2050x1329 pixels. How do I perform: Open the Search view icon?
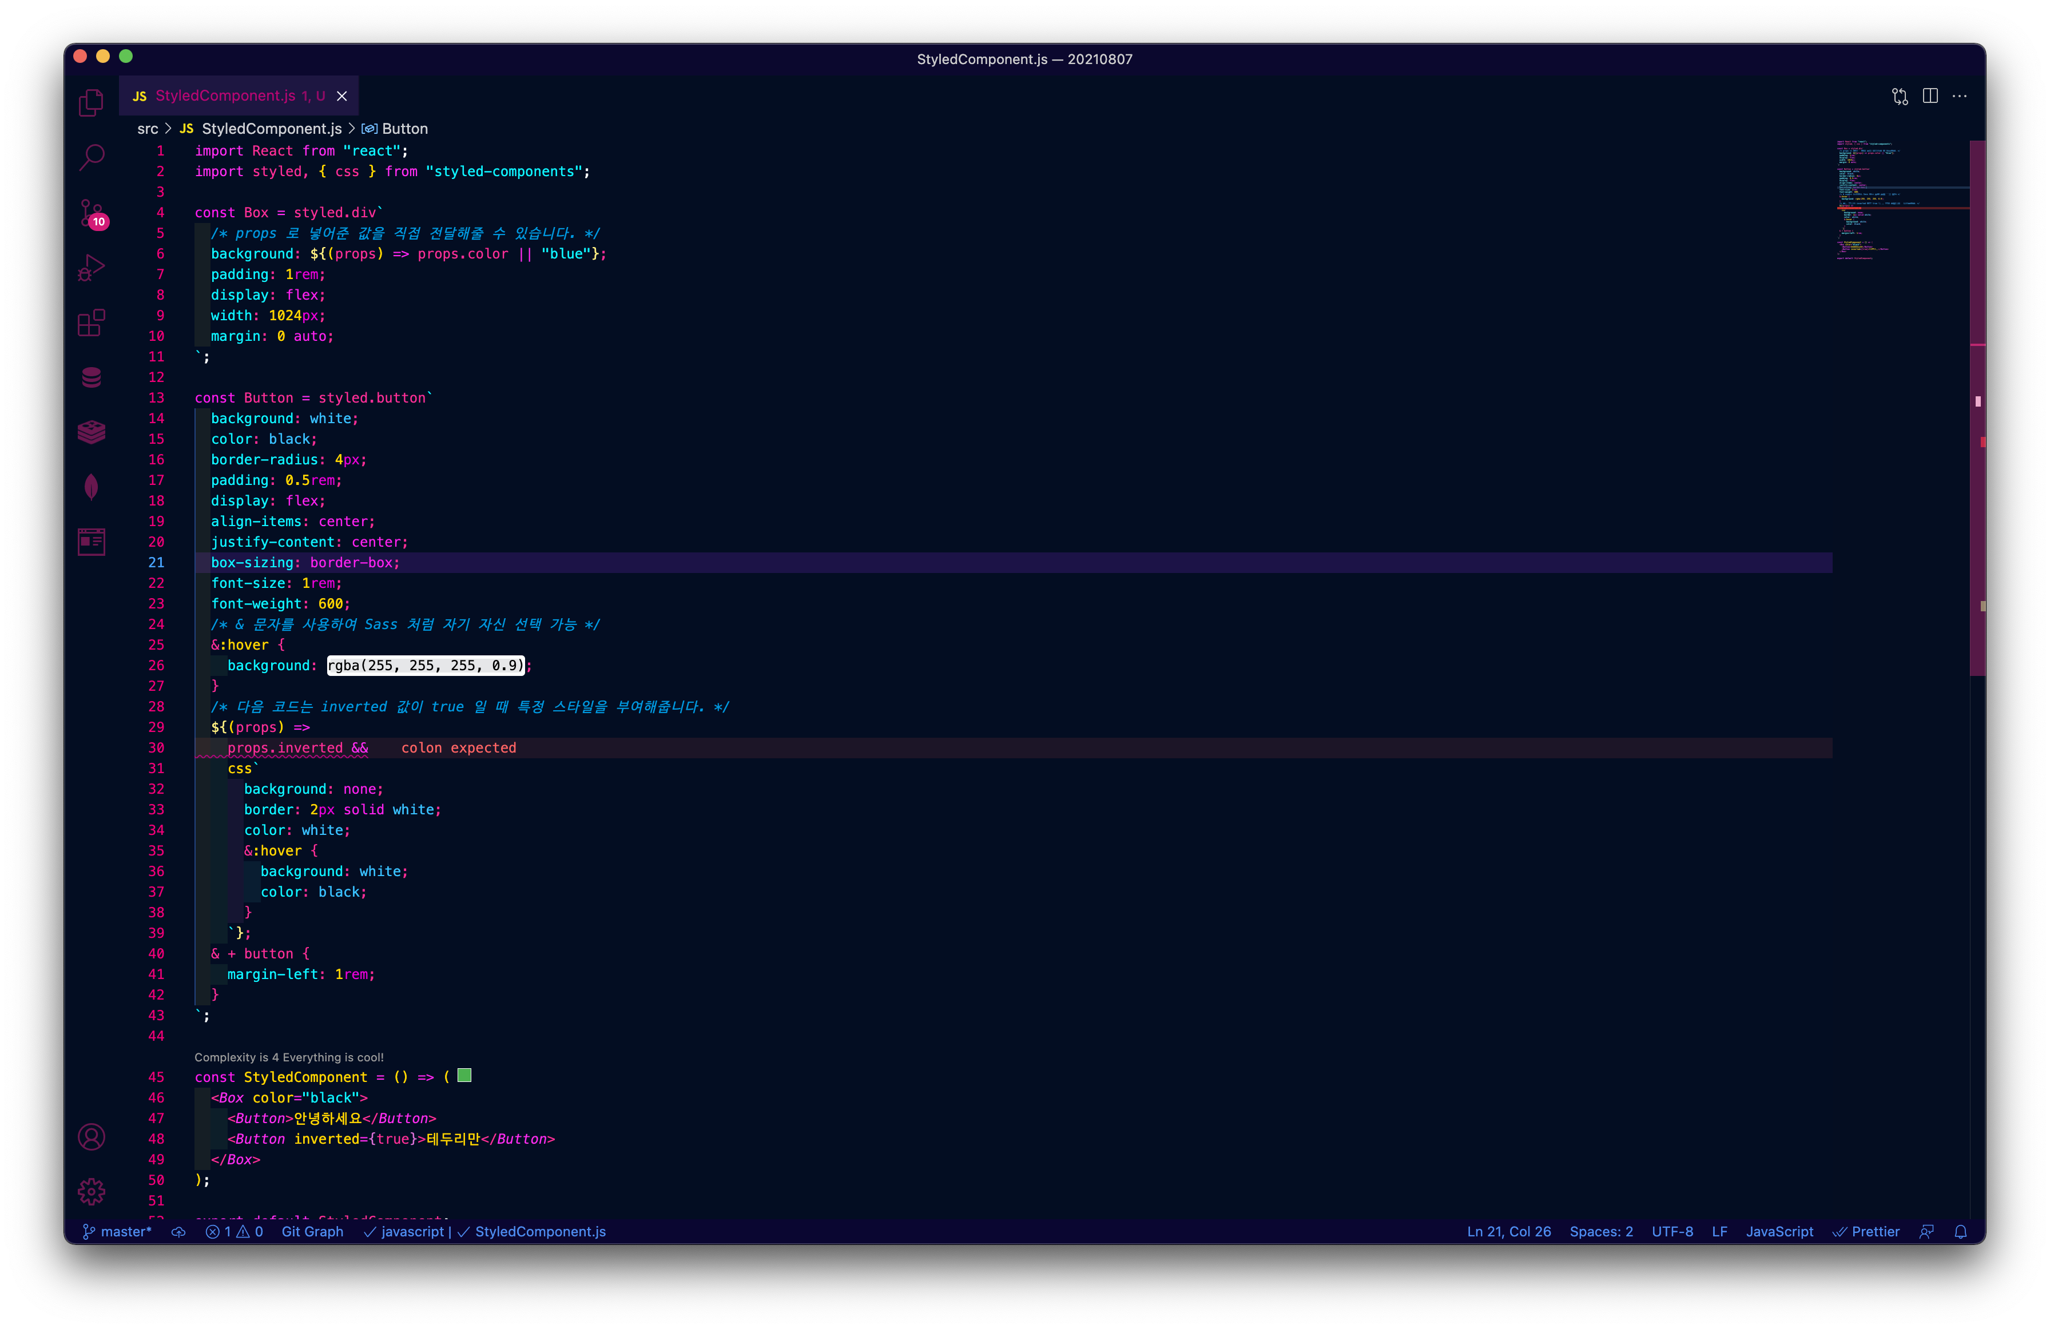[x=92, y=158]
